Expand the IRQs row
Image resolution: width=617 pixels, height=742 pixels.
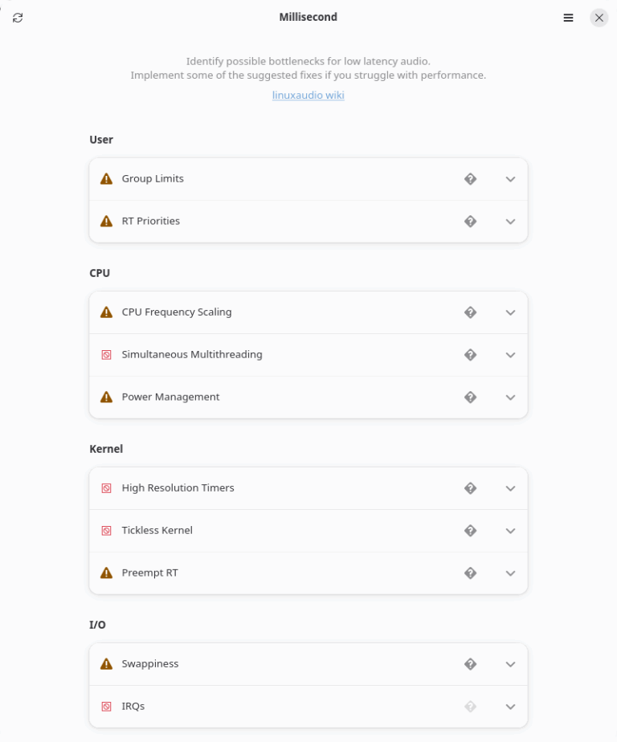tap(510, 707)
